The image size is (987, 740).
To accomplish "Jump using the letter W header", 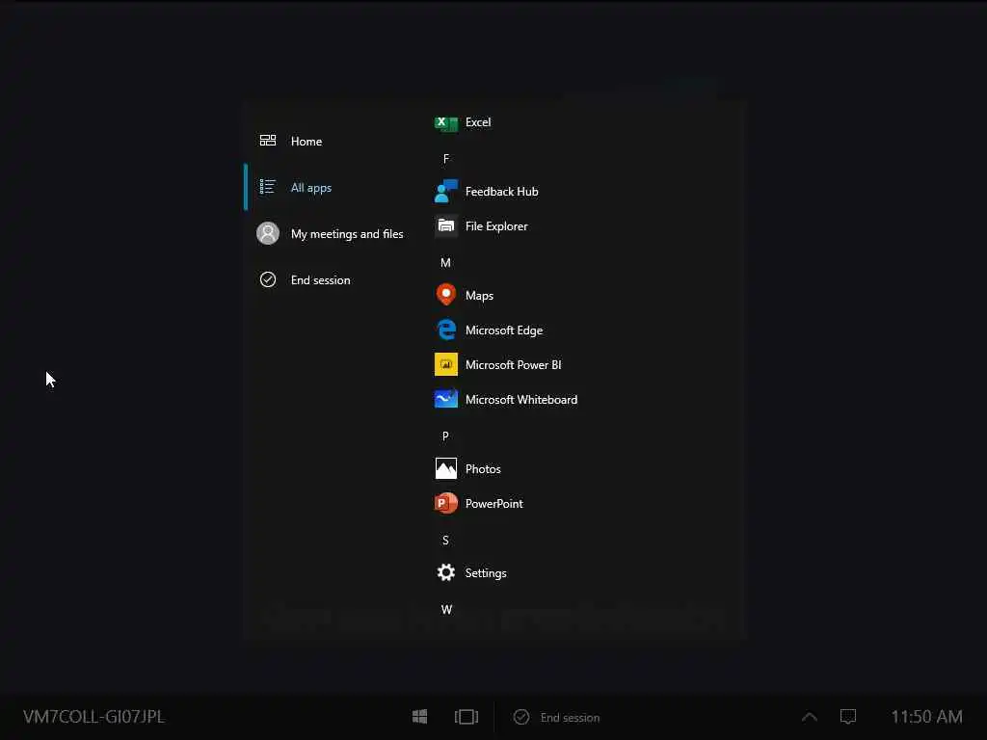I will [446, 610].
